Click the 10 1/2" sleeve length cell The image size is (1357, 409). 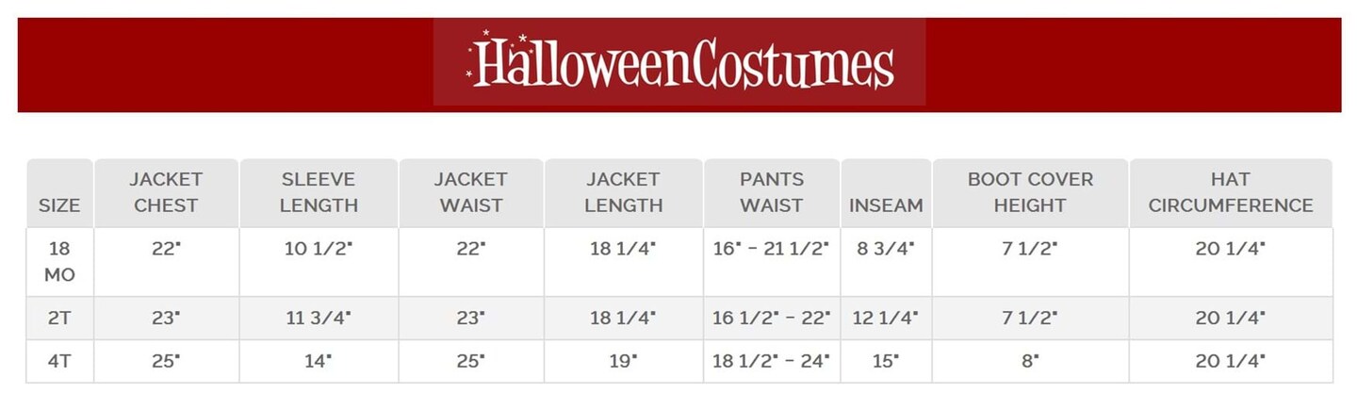(x=319, y=250)
